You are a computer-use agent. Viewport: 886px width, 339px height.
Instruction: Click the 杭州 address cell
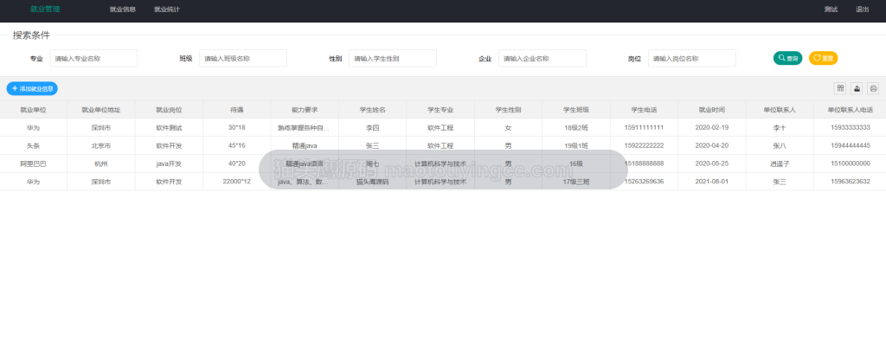point(101,163)
